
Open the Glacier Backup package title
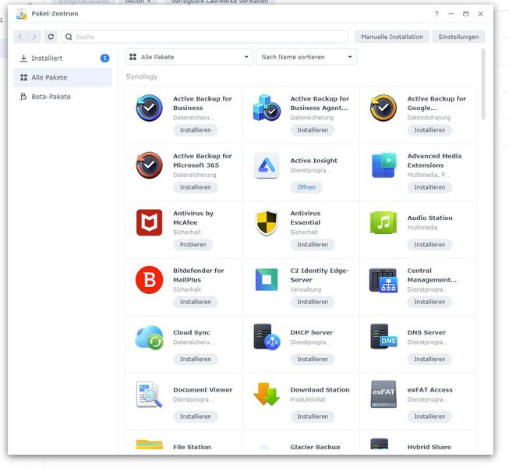coord(315,447)
